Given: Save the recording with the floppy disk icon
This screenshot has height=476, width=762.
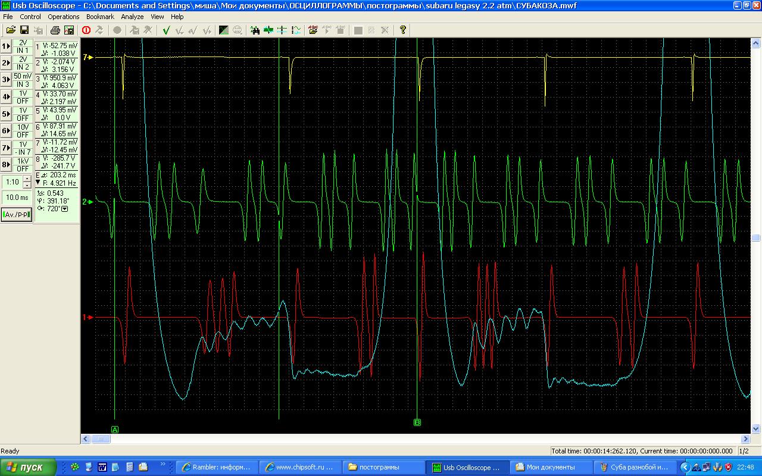Looking at the screenshot, I should click(x=24, y=30).
